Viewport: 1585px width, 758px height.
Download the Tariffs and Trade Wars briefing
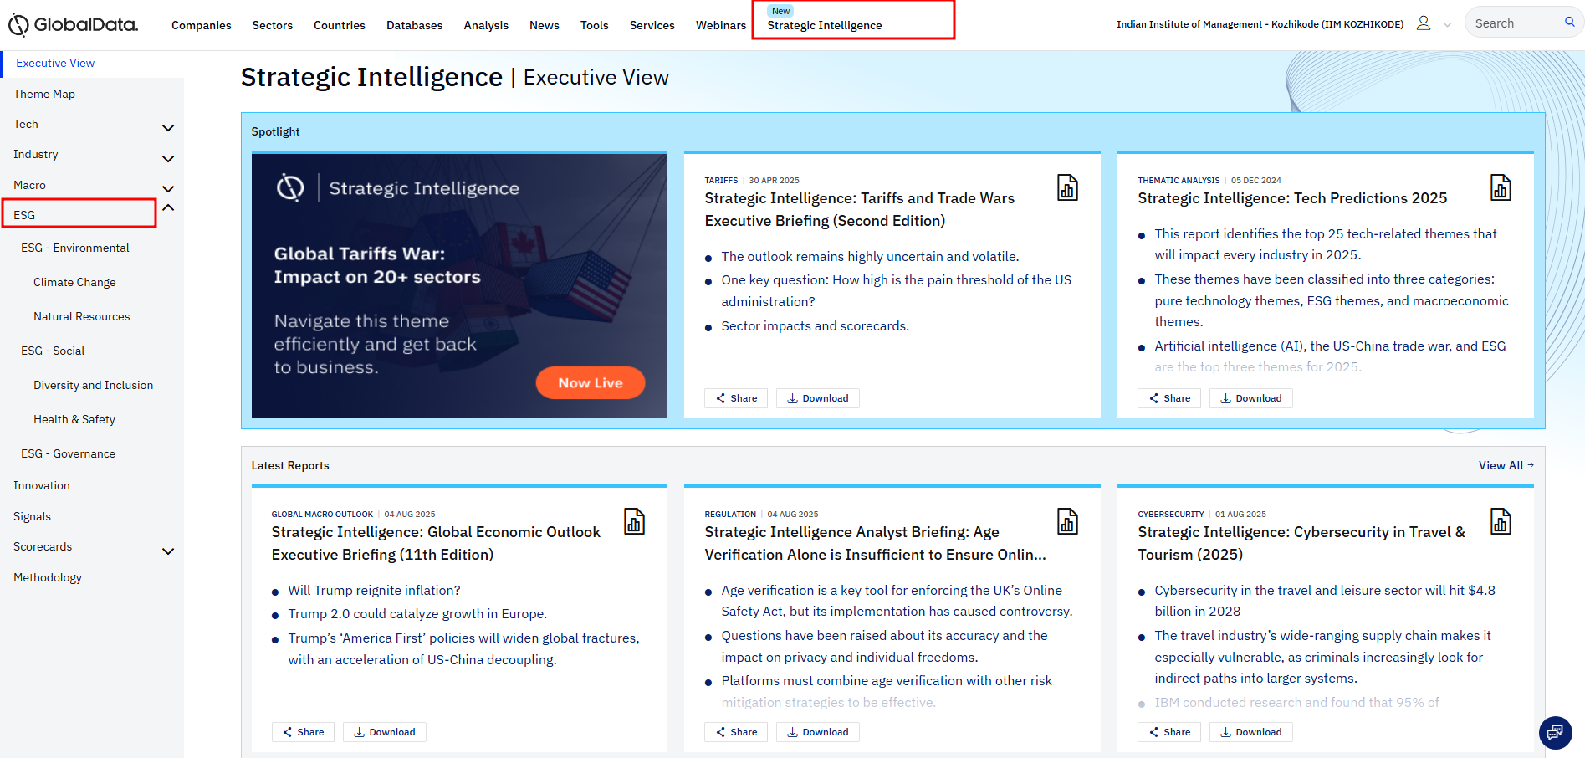[817, 398]
